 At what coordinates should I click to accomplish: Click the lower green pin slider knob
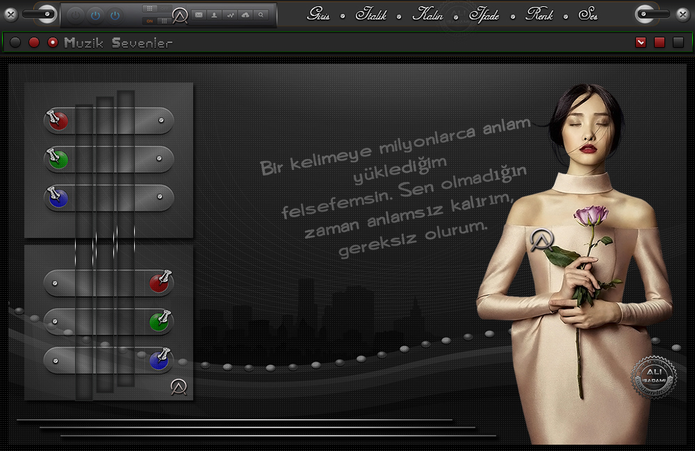(x=160, y=321)
